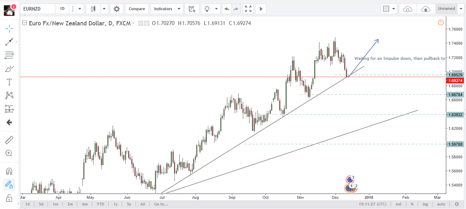
Task: Undo the last chart action
Action: (x=227, y=9)
